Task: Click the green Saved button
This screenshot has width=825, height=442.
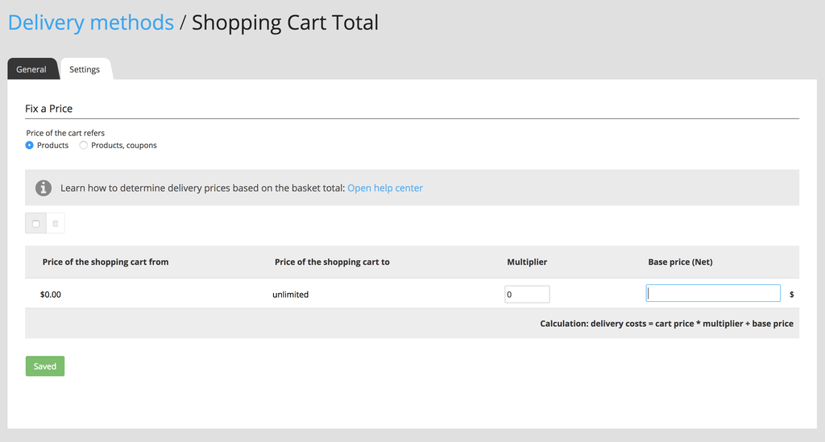Action: tap(45, 366)
